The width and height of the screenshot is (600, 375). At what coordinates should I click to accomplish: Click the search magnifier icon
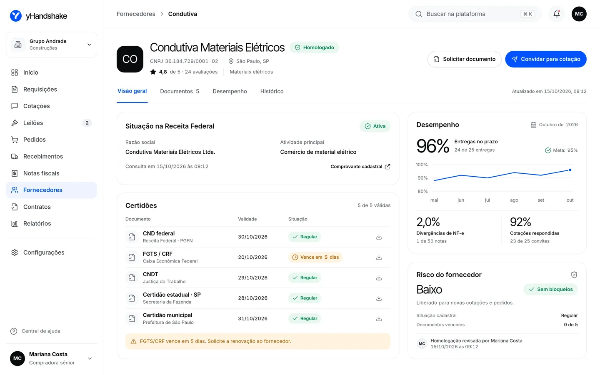click(x=419, y=14)
